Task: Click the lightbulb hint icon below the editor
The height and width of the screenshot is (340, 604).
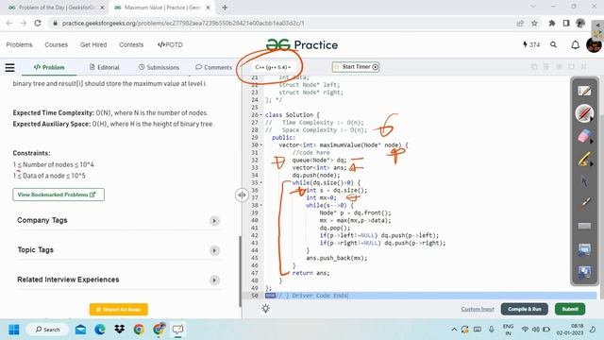Action: click(x=265, y=309)
